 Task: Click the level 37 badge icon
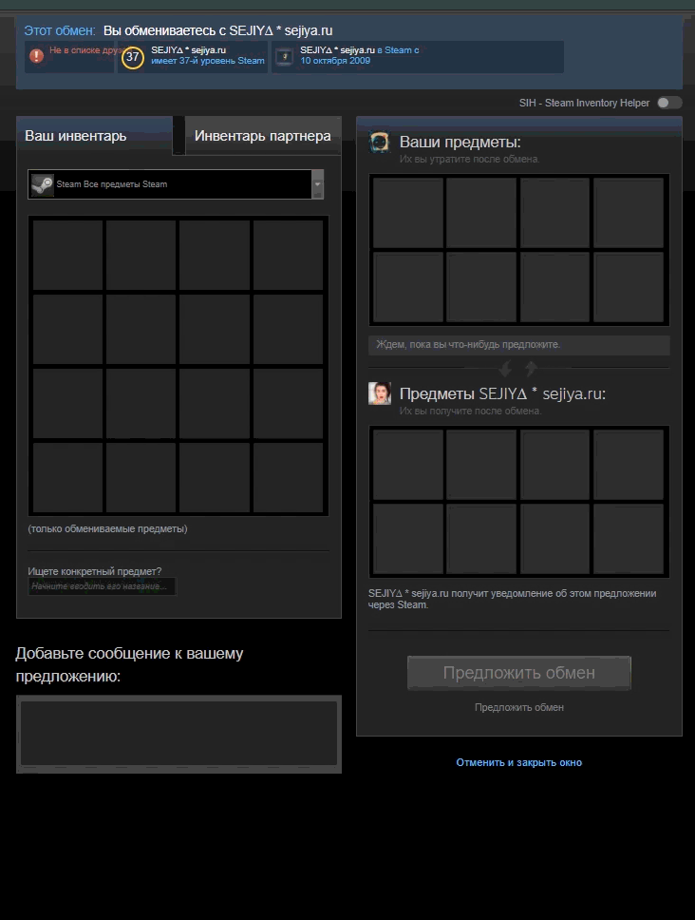point(132,57)
